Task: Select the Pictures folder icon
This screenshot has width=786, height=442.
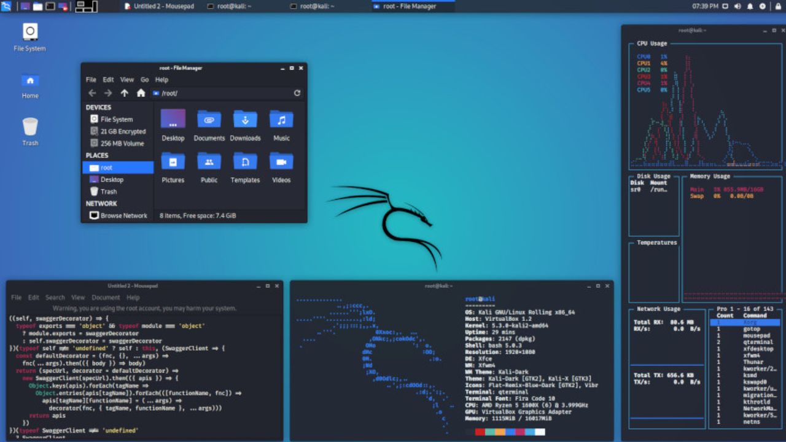Action: tap(173, 167)
